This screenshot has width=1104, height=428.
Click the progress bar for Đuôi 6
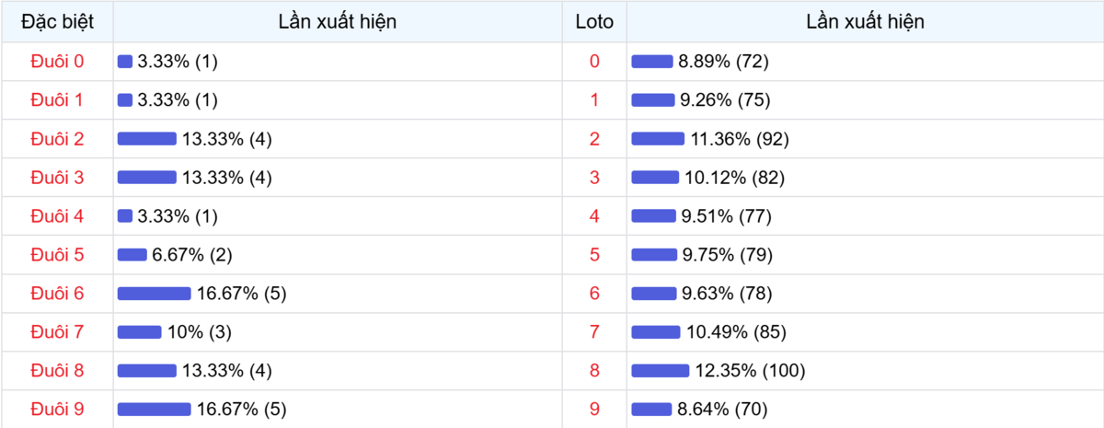click(154, 294)
